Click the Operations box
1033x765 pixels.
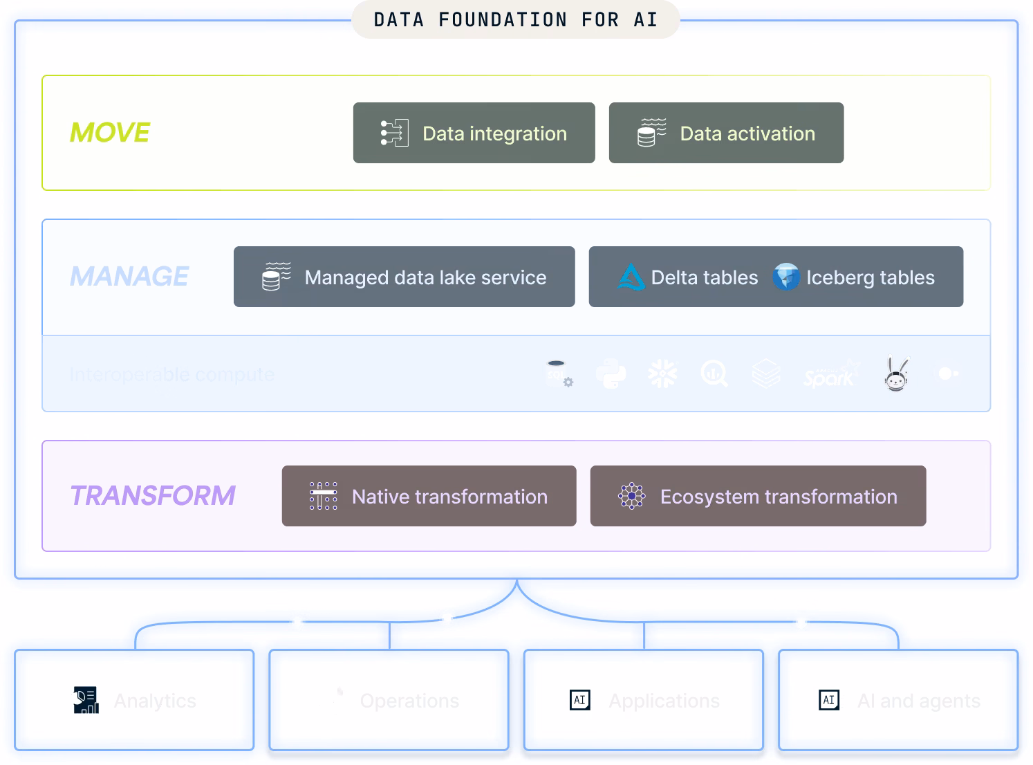coord(389,700)
